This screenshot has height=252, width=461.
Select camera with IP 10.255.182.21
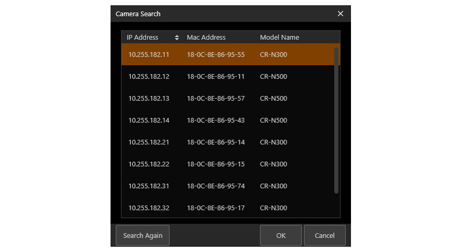149,143
